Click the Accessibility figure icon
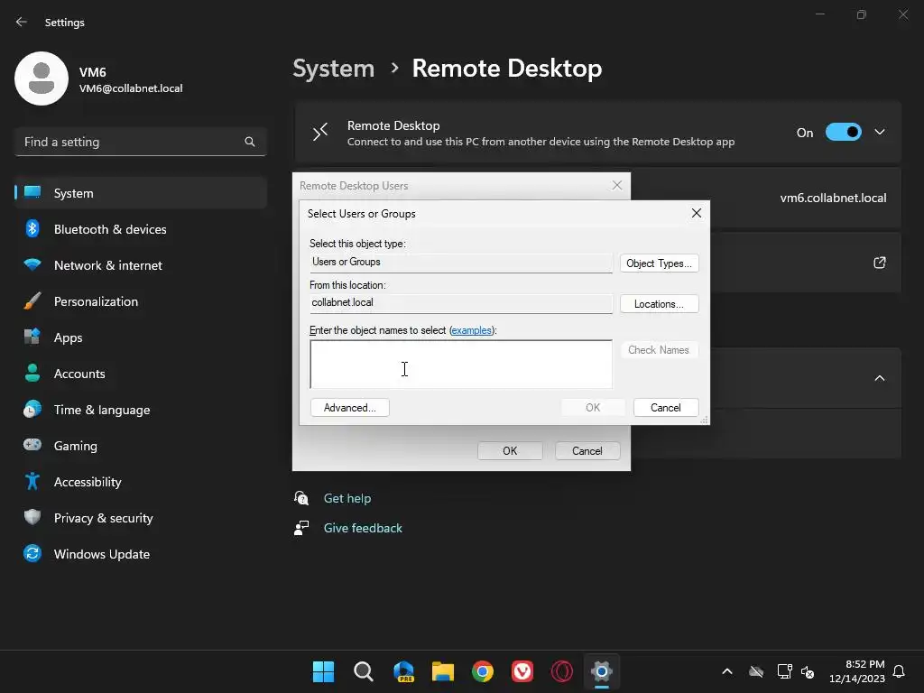This screenshot has height=693, width=924. [32, 482]
